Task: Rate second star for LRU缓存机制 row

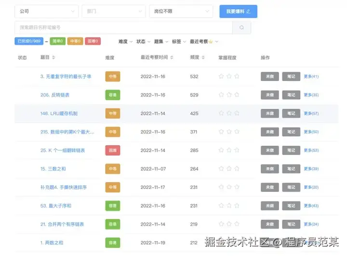Action: [229, 113]
